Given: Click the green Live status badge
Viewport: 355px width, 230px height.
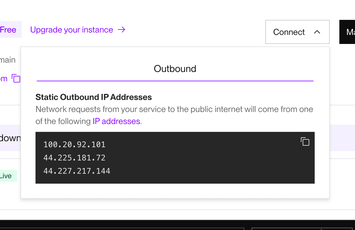Looking at the screenshot, I should coord(7,176).
